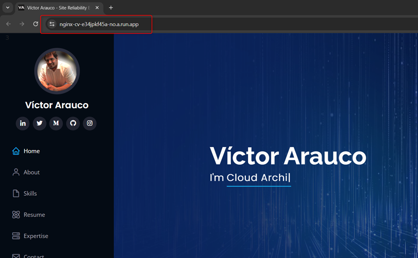Visit the GitHub profile icon
The width and height of the screenshot is (418, 258).
[x=73, y=123]
